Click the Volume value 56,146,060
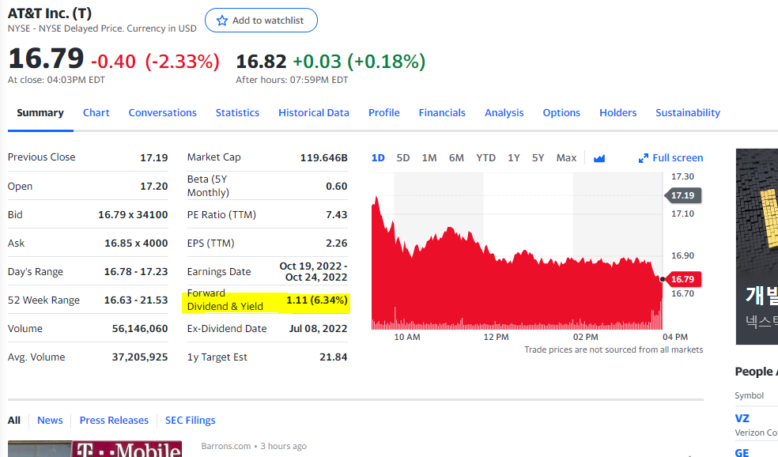Image resolution: width=778 pixels, height=457 pixels. point(140,328)
